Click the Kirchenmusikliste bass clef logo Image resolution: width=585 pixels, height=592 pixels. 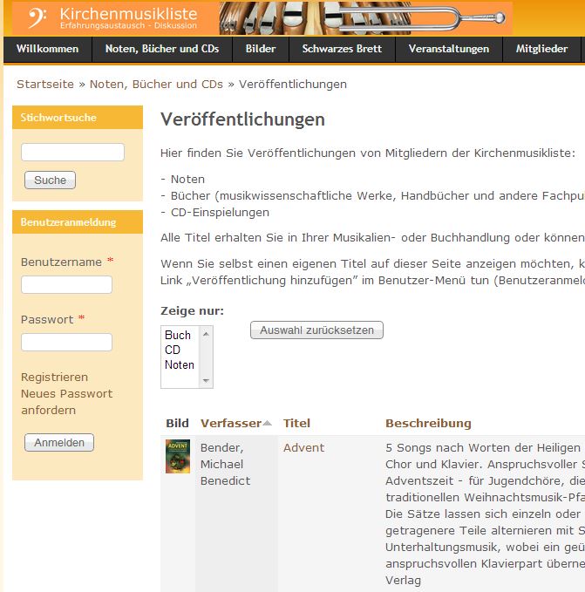point(37,17)
